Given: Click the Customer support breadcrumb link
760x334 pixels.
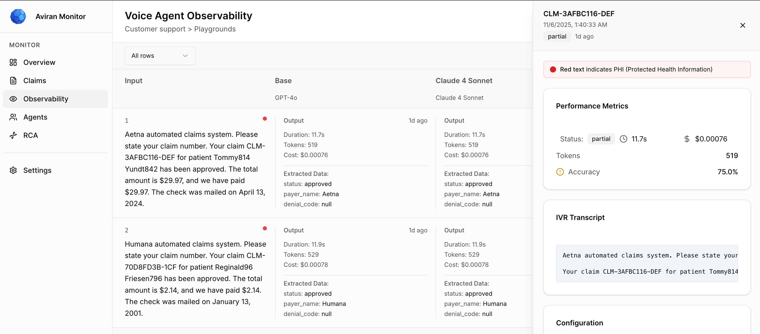Looking at the screenshot, I should [155, 29].
